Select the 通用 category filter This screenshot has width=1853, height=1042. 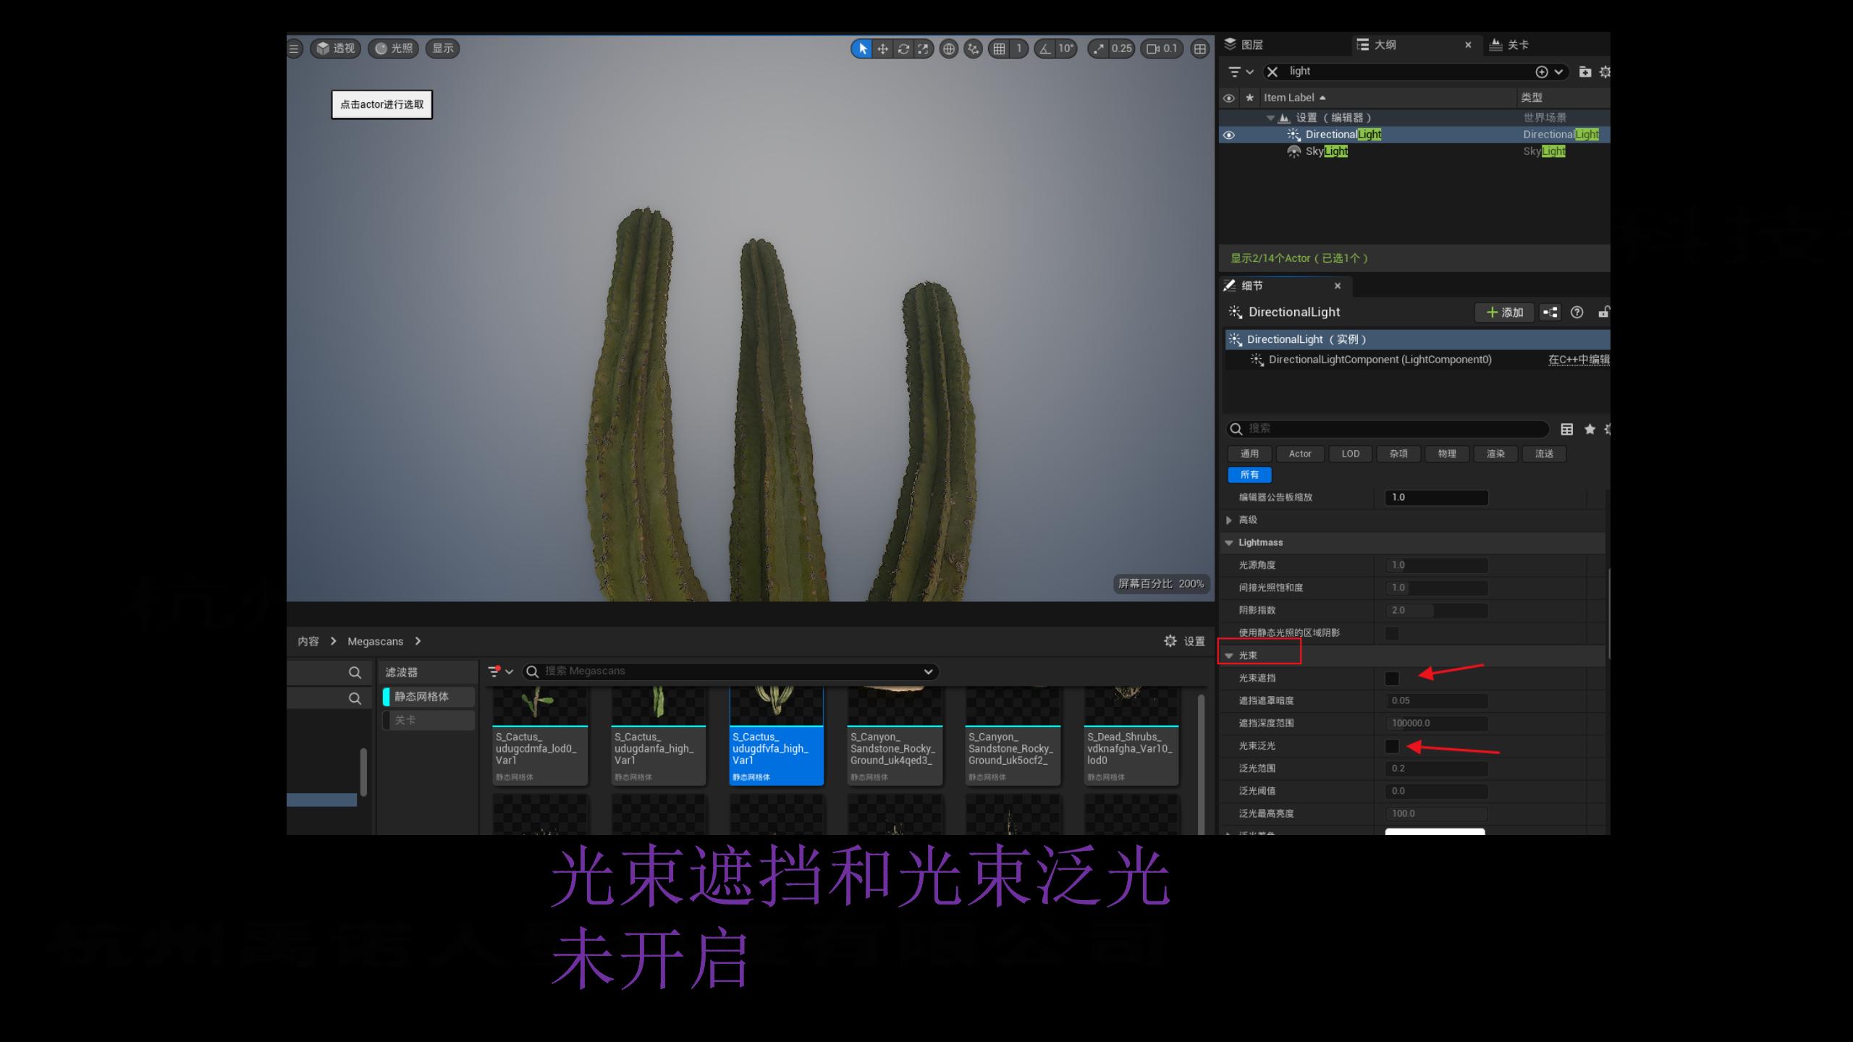(x=1249, y=454)
